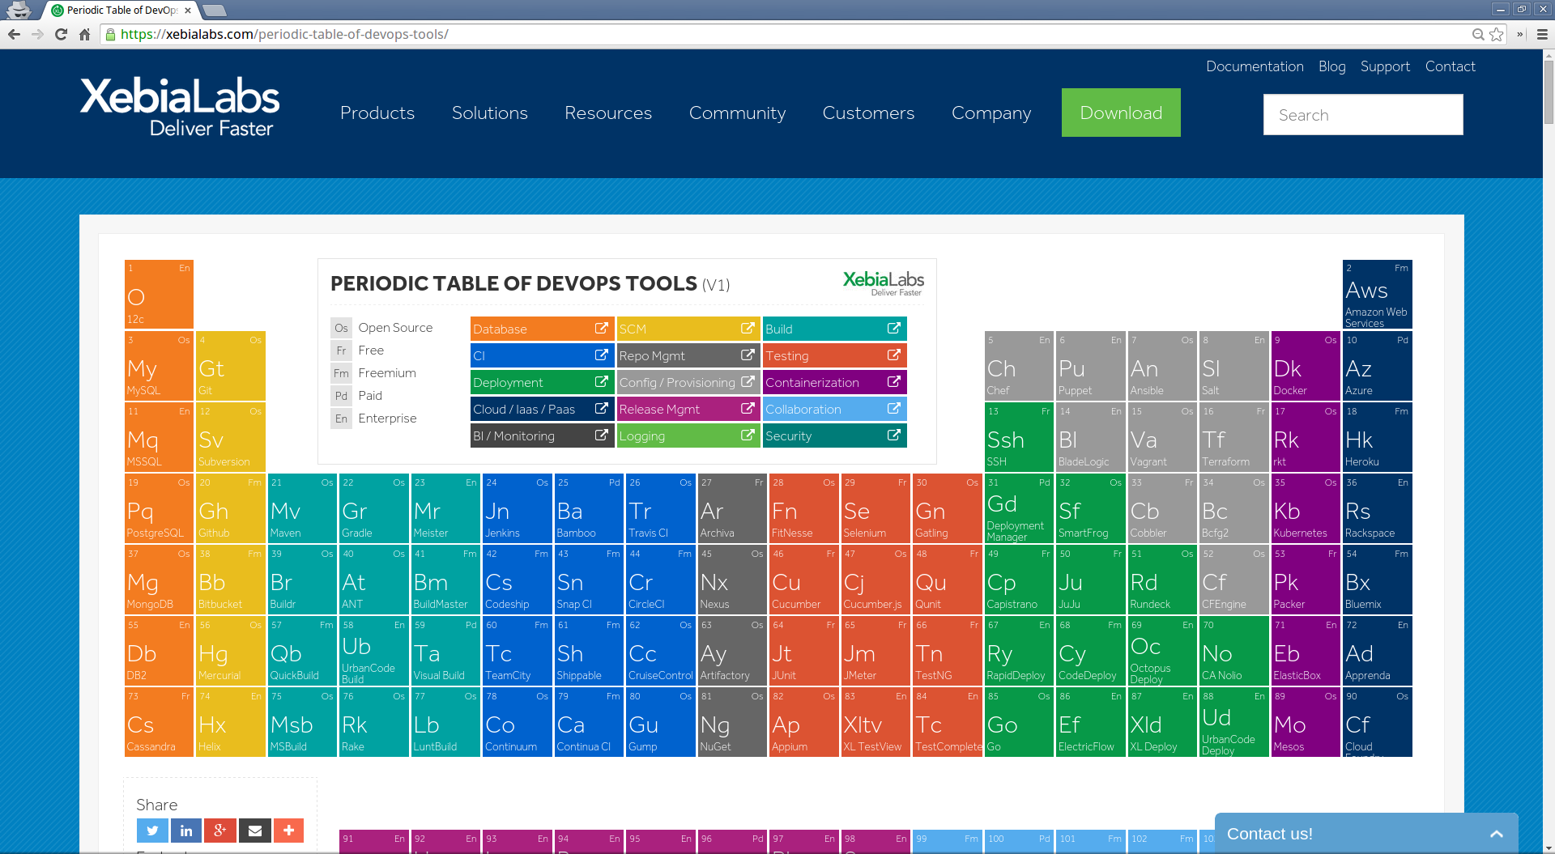Open external link icon on Security category
The image size is (1555, 854).
click(x=893, y=435)
